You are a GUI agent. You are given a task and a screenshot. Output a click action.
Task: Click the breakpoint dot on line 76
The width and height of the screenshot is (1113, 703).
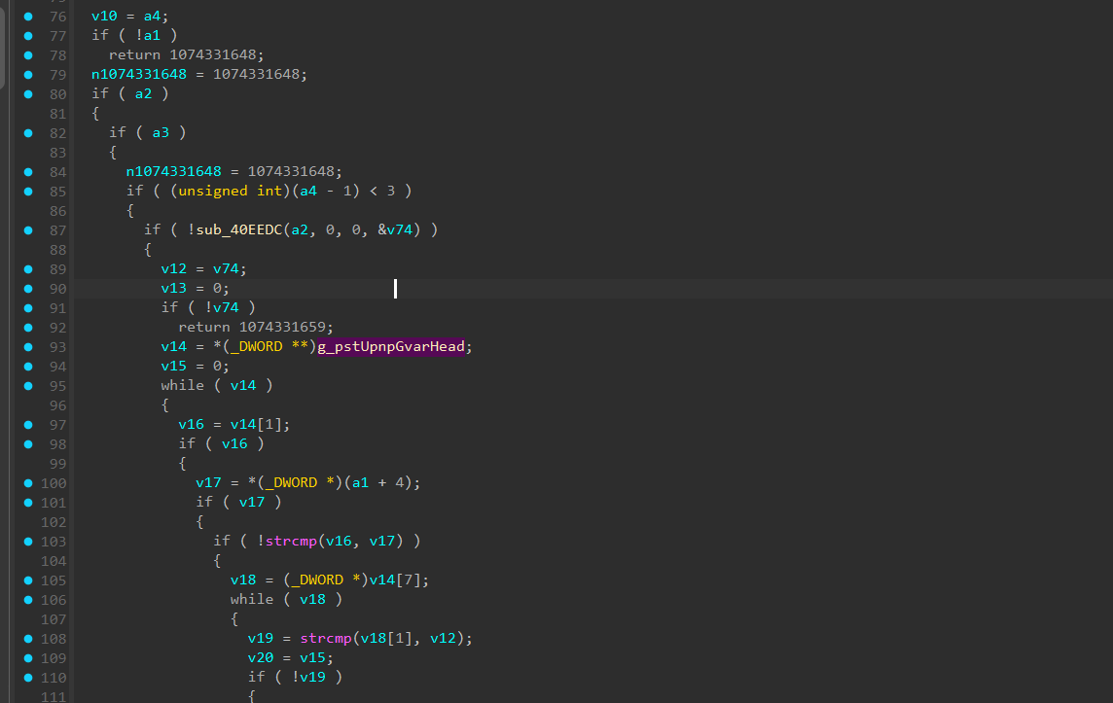28,17
